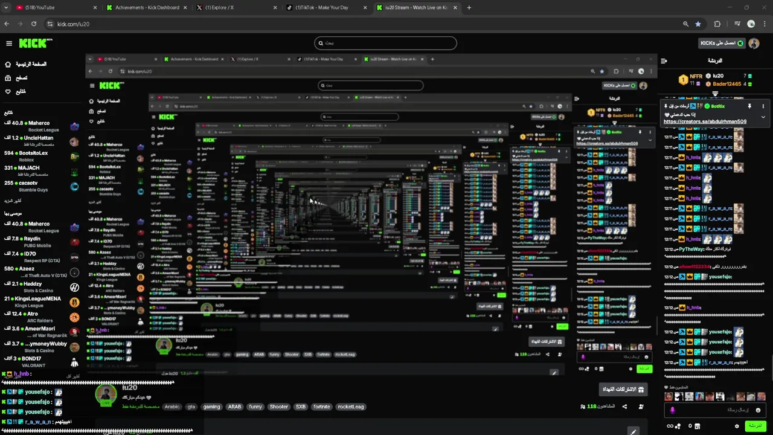Open the Chrome tab-search chevron at tab strip start
The image size is (773, 435).
coord(7,8)
